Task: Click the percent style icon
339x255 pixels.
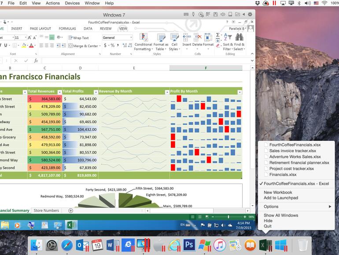Action: [112, 45]
